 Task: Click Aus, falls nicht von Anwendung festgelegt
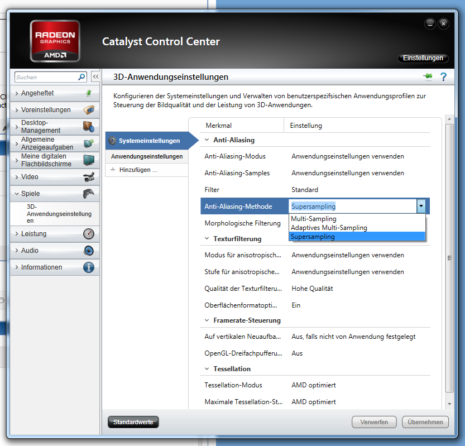click(353, 337)
